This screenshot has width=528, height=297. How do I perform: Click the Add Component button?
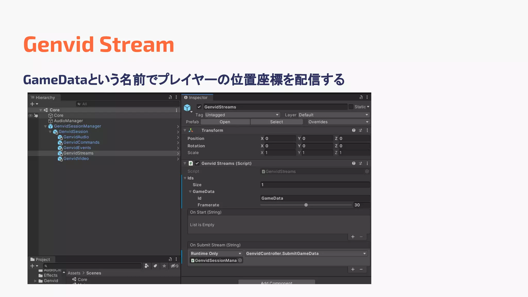click(x=277, y=282)
